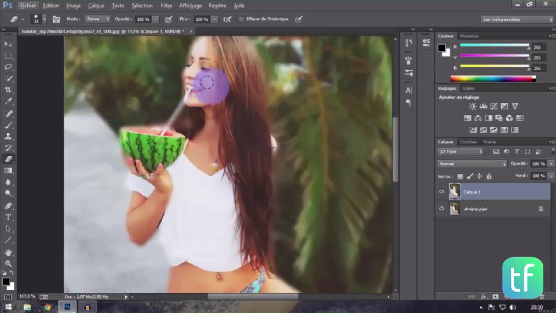Image resolution: width=556 pixels, height=313 pixels.
Task: Open the layer Fond dropdown arrow
Action: pyautogui.click(x=551, y=176)
